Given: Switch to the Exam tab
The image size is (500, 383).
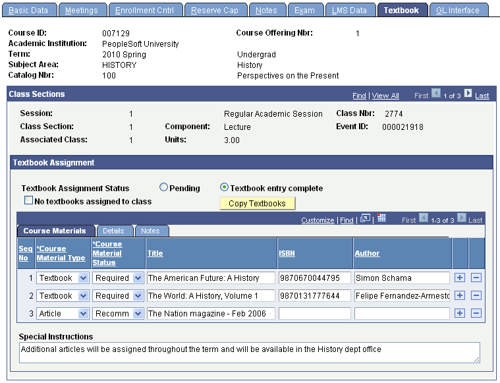Looking at the screenshot, I should pyautogui.click(x=305, y=10).
